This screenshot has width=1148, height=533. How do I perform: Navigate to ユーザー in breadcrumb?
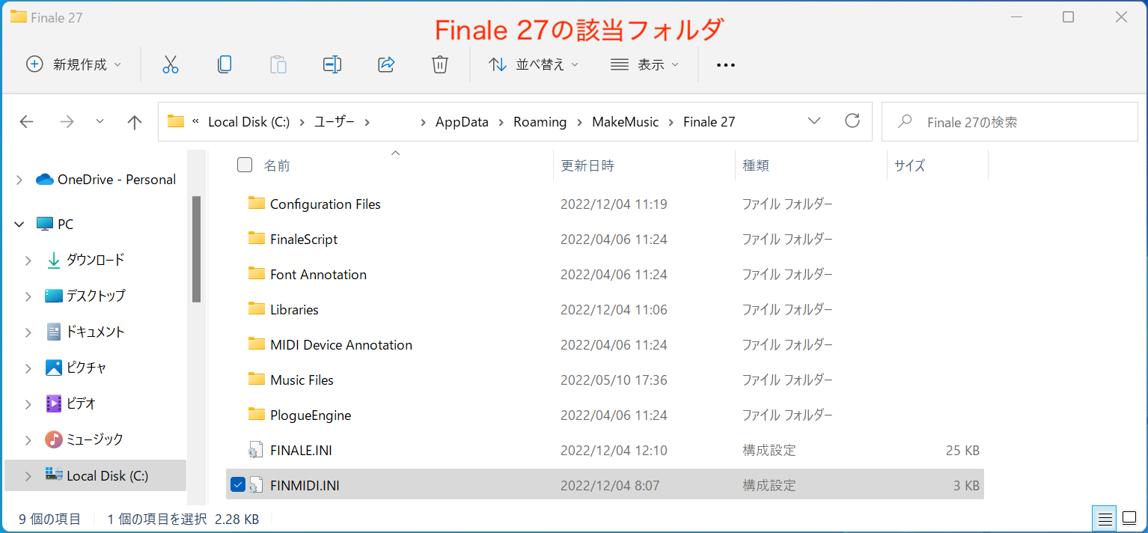pos(335,122)
